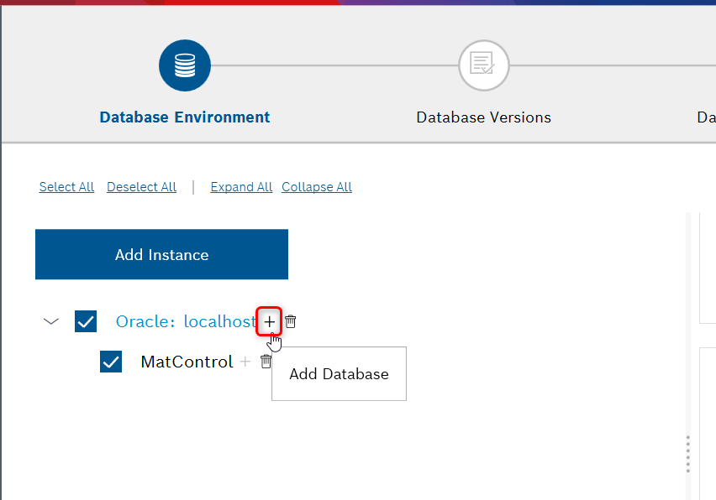Click the Select All link
Image resolution: width=716 pixels, height=500 pixels.
coord(66,186)
